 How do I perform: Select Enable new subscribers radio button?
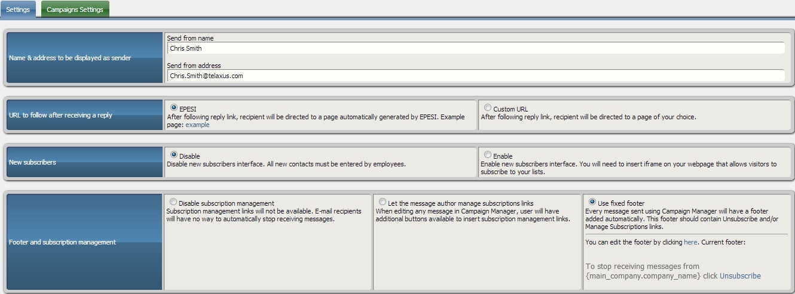[x=488, y=155]
